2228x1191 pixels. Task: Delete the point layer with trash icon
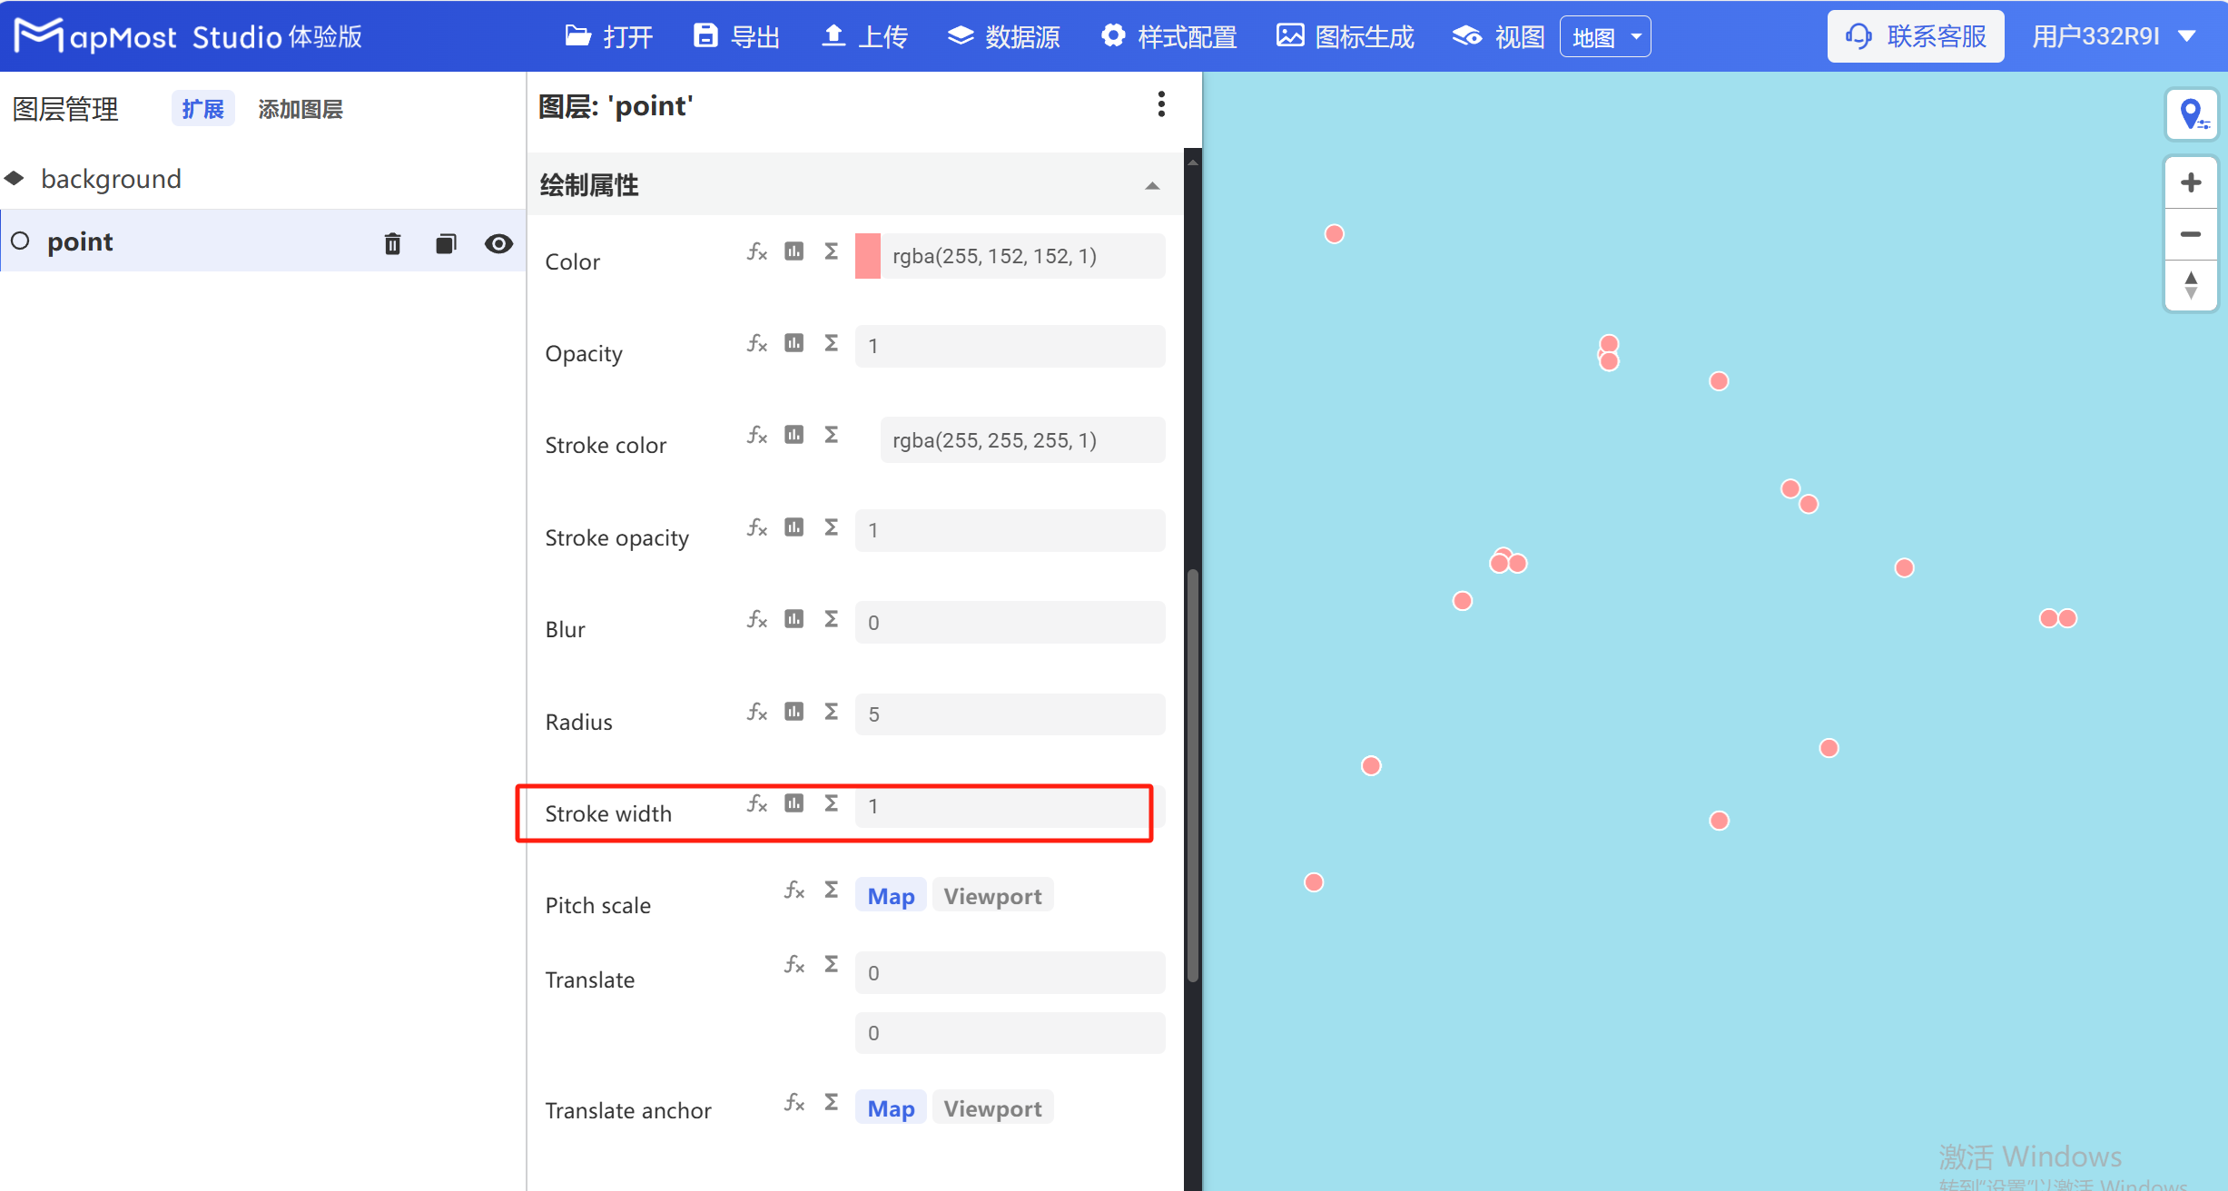point(392,242)
